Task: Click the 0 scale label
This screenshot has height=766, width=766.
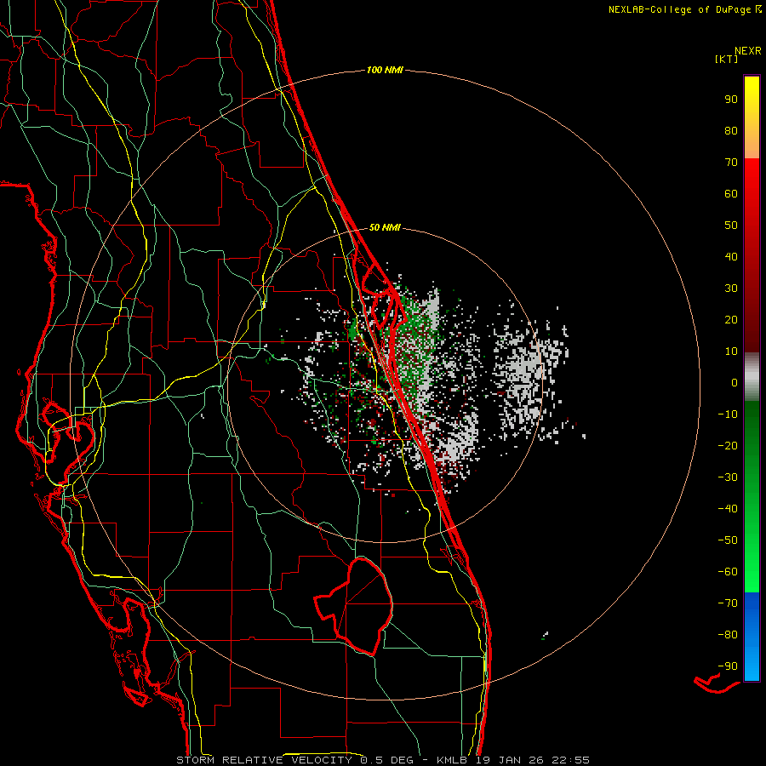Action: [735, 382]
